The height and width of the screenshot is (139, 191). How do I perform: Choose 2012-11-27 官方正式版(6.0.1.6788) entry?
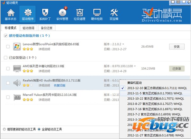155,136
